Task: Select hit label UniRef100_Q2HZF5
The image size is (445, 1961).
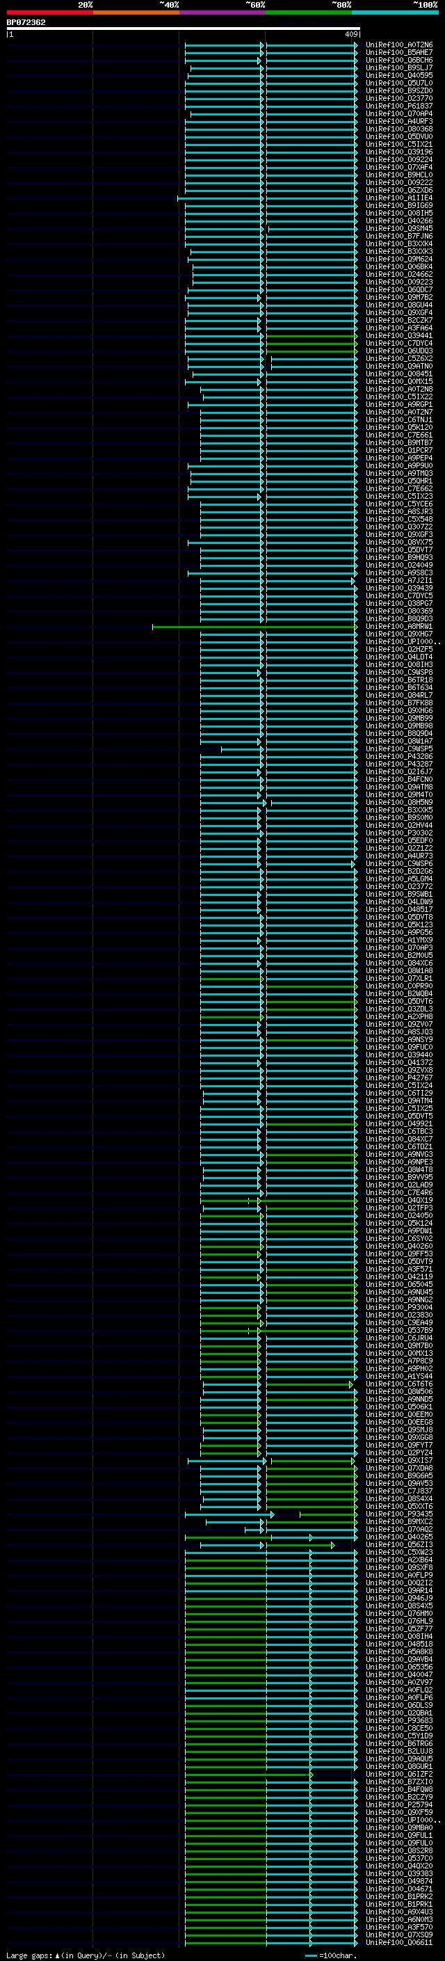Action: 399,649
